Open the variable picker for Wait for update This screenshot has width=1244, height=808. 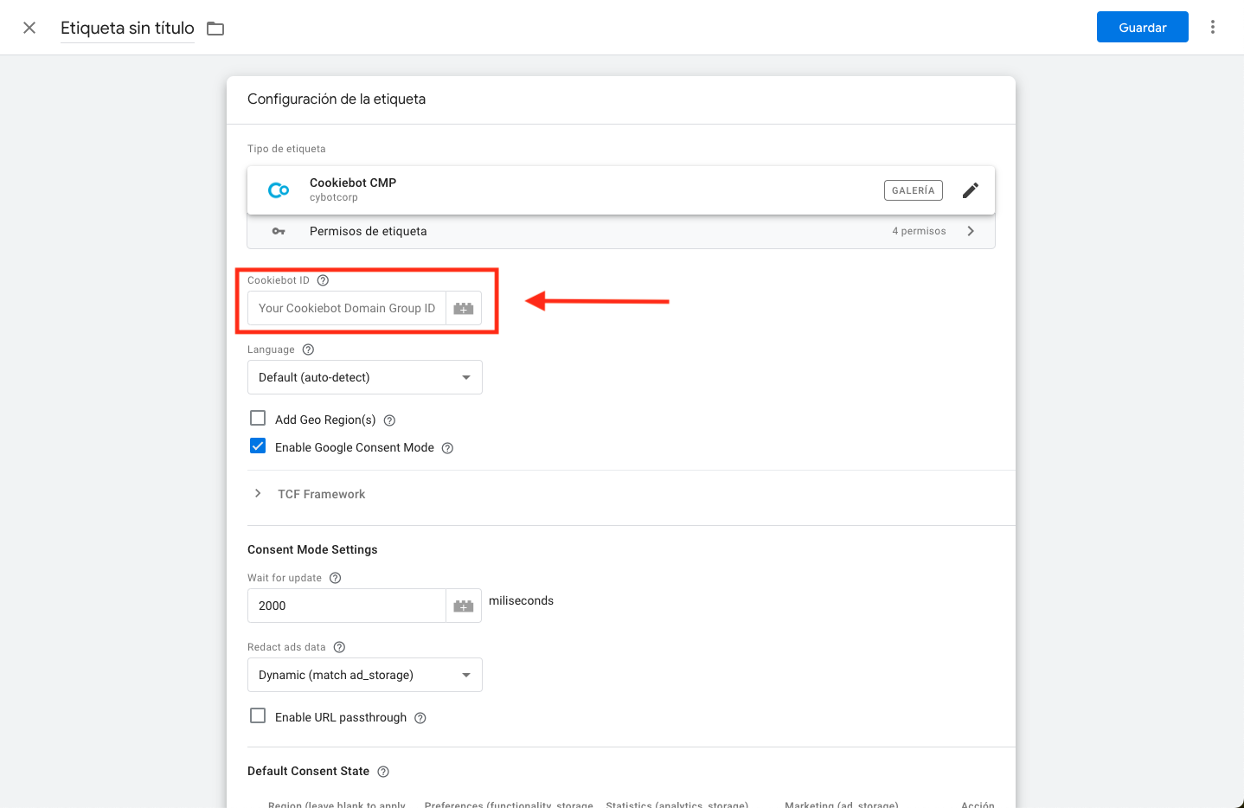pyautogui.click(x=464, y=606)
